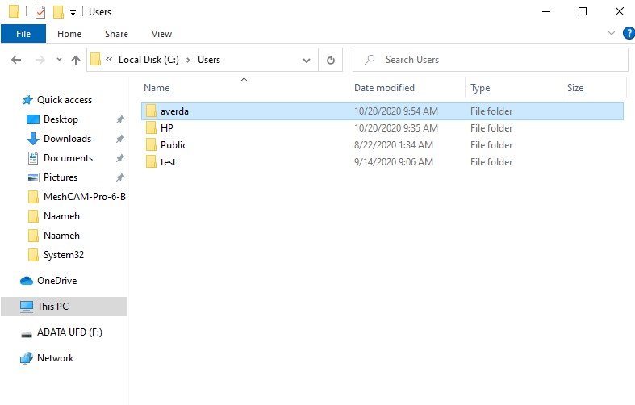The height and width of the screenshot is (405, 635).
Task: Click Local Disk (C:) in address bar
Action: (x=148, y=60)
